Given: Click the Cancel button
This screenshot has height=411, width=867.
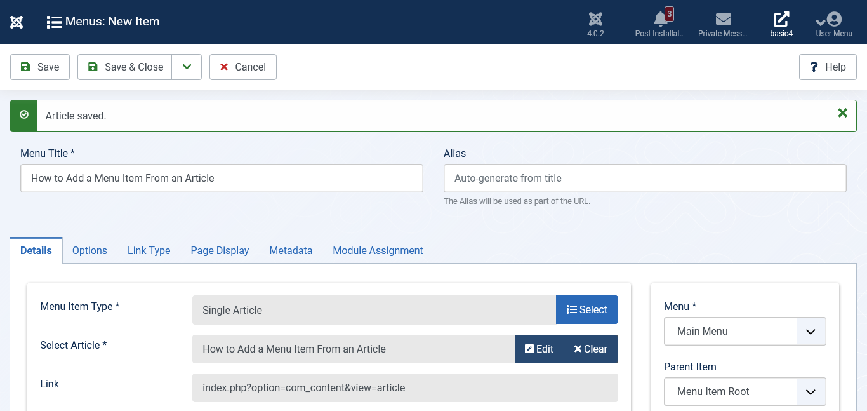Looking at the screenshot, I should pos(242,67).
